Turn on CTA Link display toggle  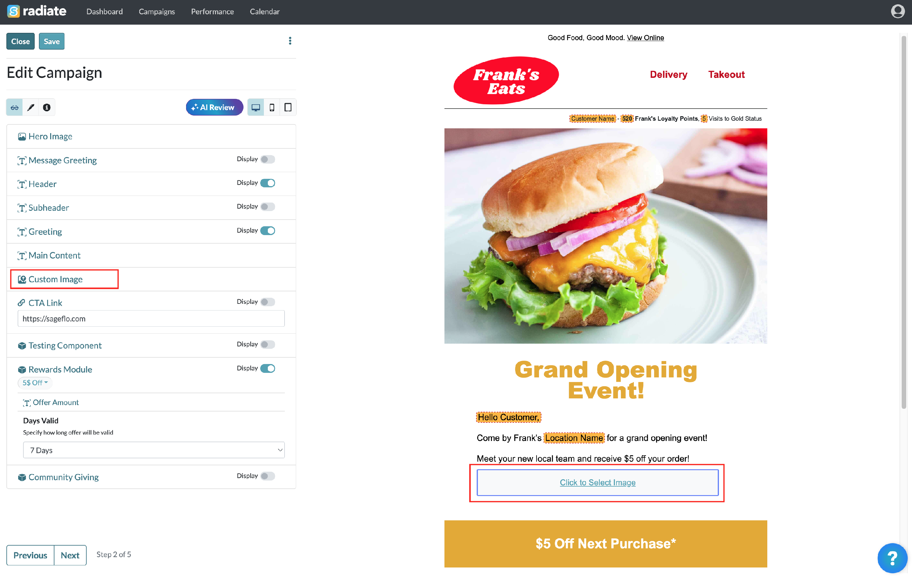[x=268, y=302]
